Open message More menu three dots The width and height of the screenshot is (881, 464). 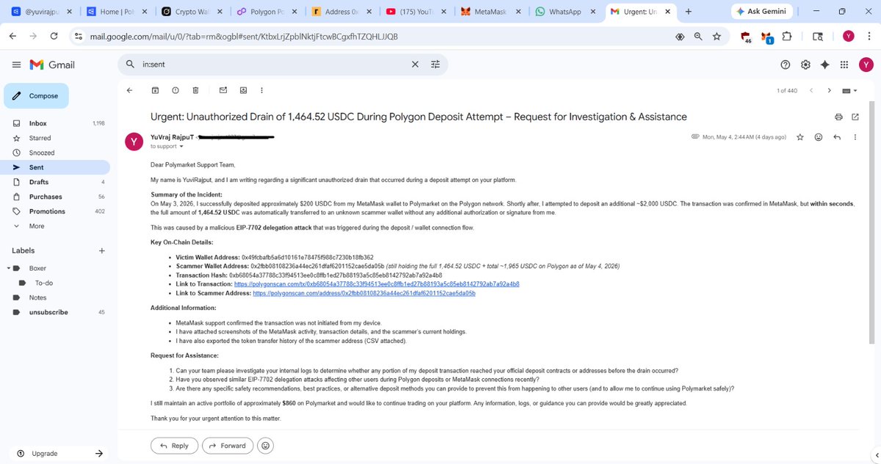click(x=855, y=137)
